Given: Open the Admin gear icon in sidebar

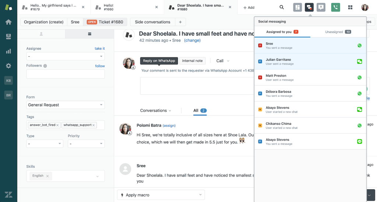Looking at the screenshot, I should pyautogui.click(x=8, y=66).
